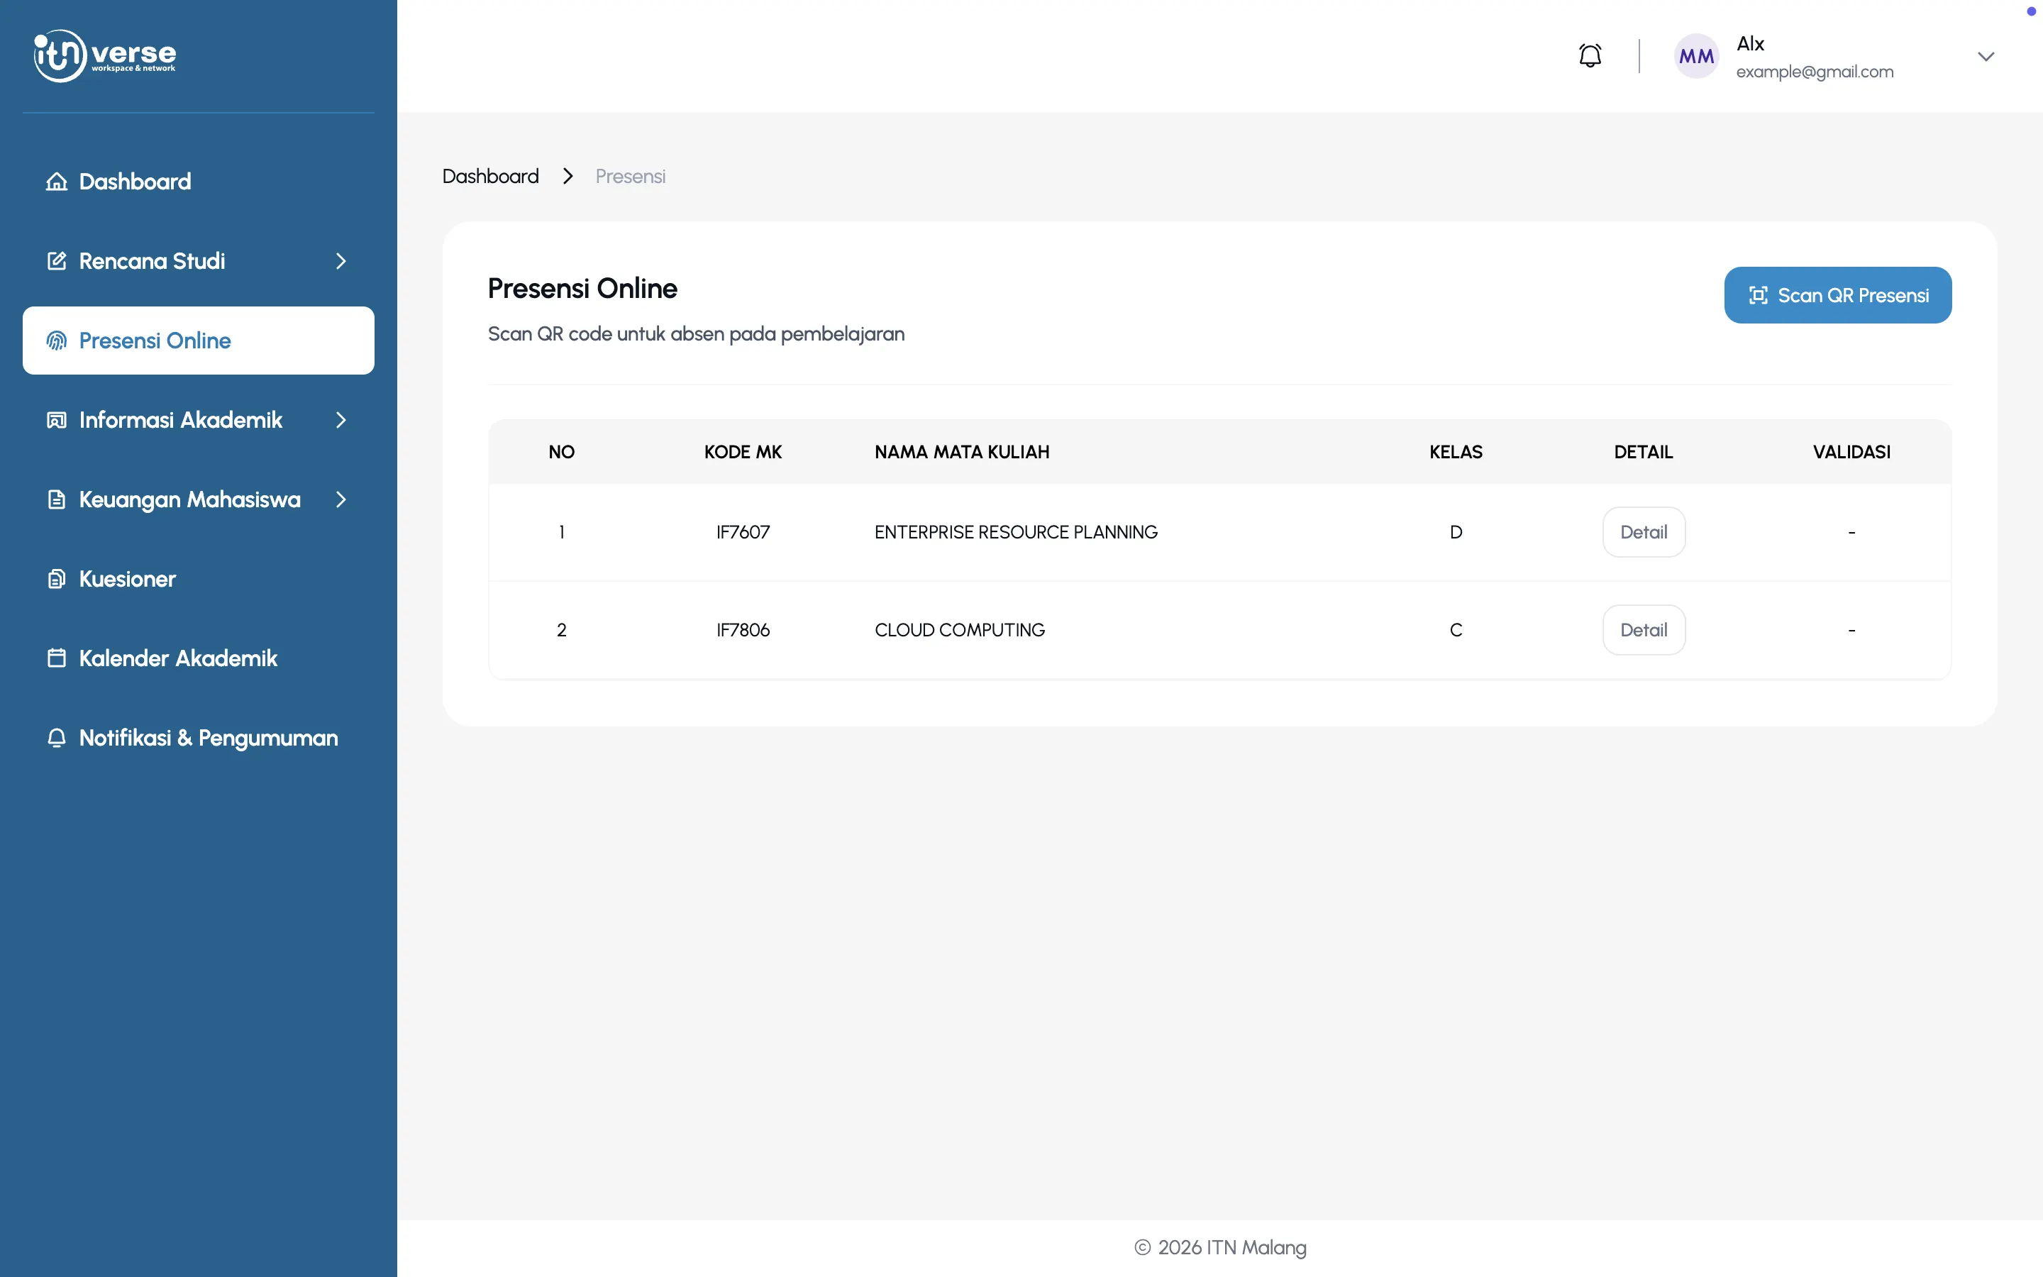This screenshot has height=1277, width=2043.
Task: Click the Presensi Online heading
Action: point(582,288)
